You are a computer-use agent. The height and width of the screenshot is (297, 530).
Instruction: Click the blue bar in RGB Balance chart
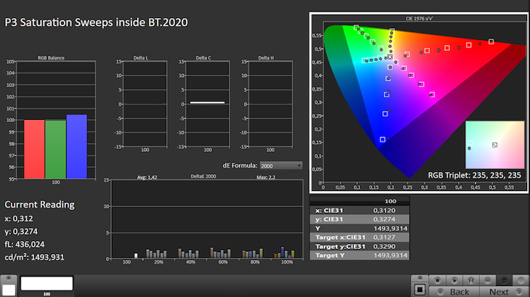pos(77,147)
